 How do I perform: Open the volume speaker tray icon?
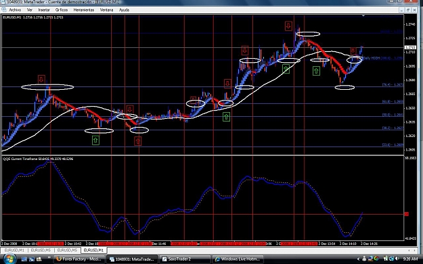pos(397,259)
